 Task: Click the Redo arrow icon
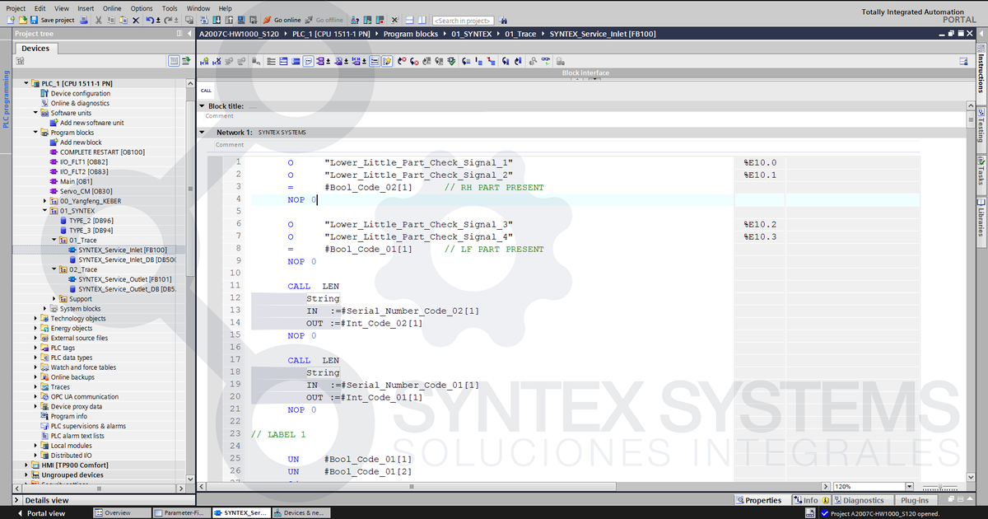pos(167,20)
